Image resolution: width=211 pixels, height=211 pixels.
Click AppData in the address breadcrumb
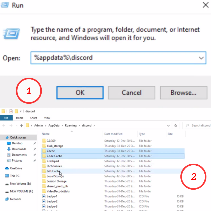coord(54,126)
